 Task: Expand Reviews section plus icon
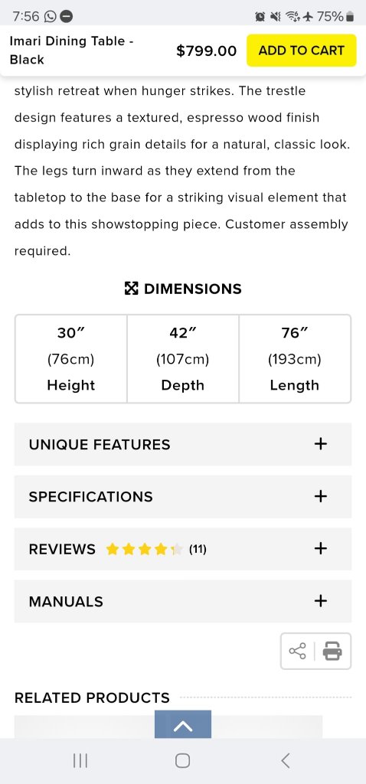(321, 548)
